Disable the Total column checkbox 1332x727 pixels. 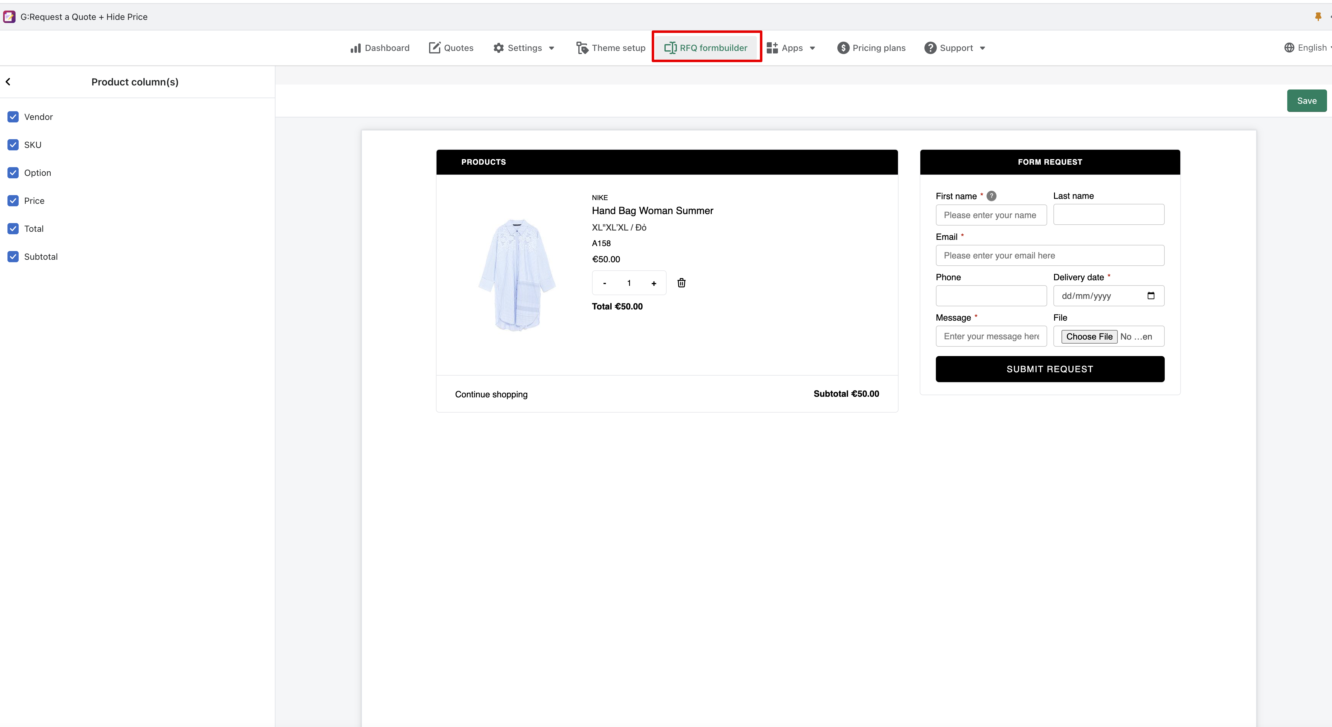pyautogui.click(x=13, y=228)
